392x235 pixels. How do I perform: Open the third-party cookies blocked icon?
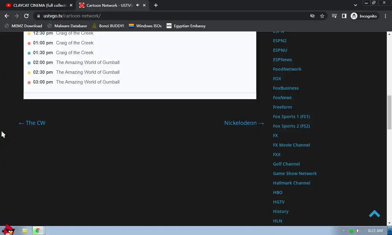point(312,16)
